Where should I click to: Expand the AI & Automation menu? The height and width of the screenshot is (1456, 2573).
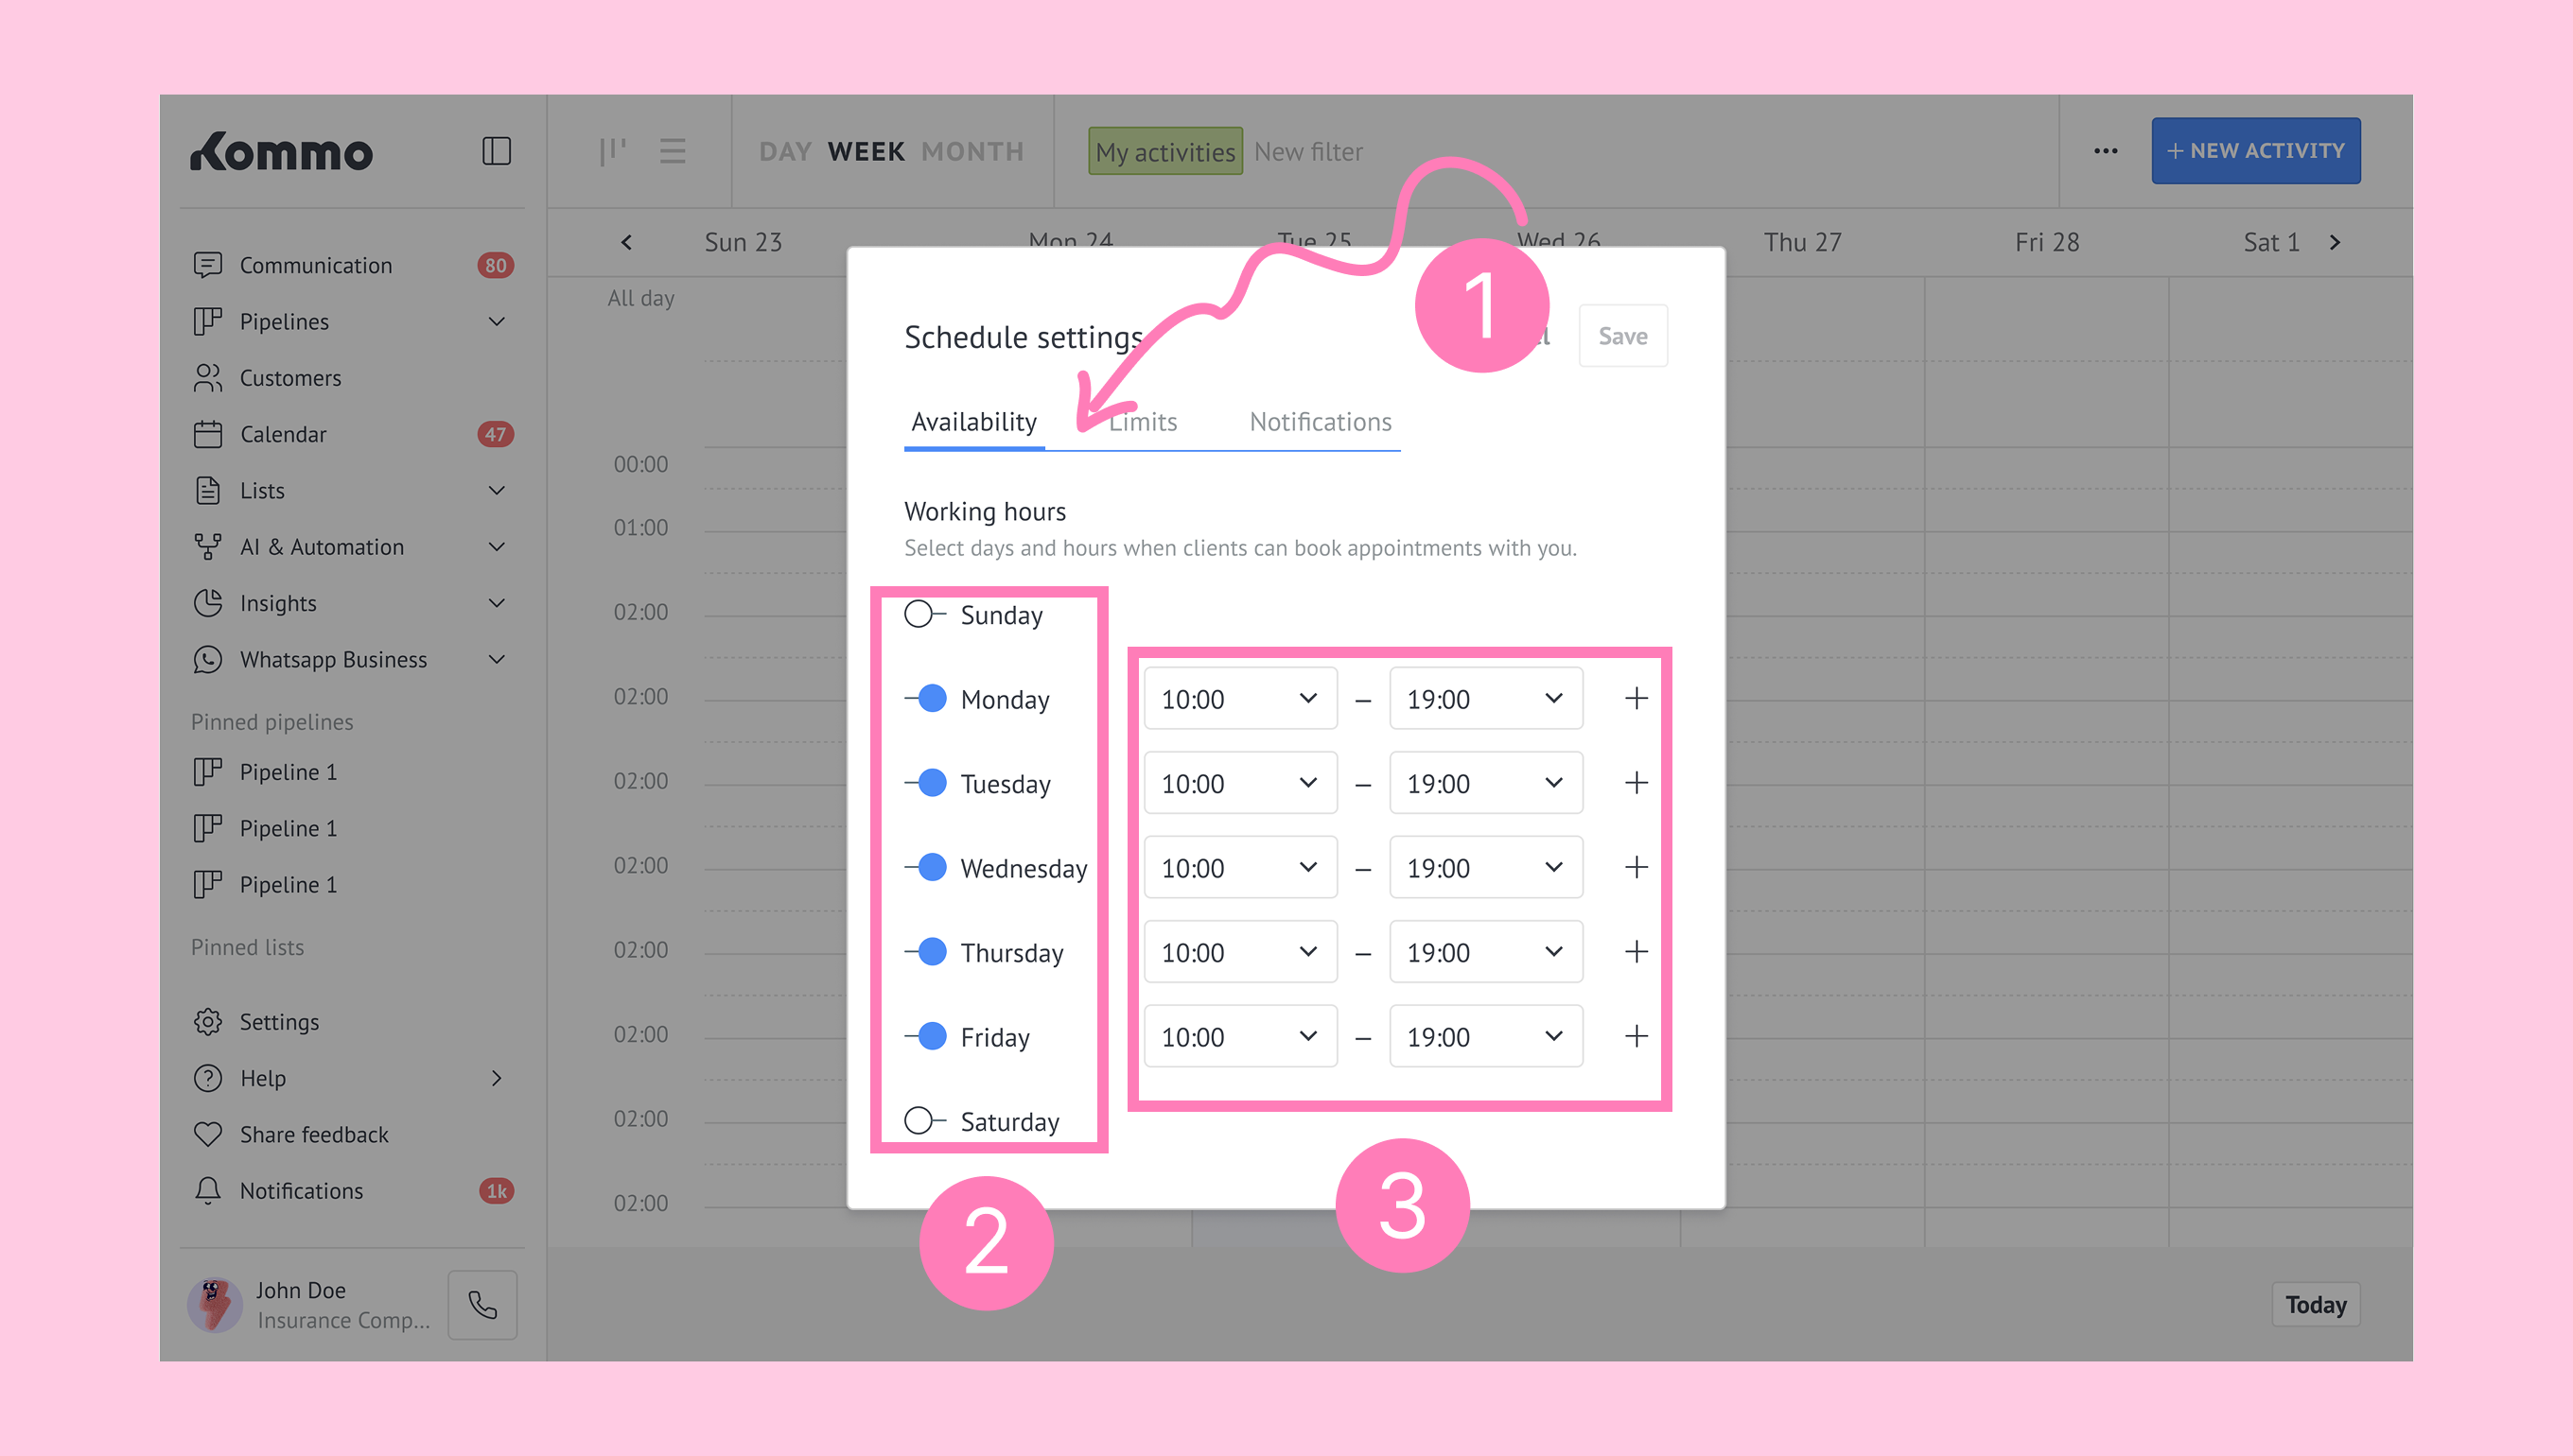pos(497,547)
